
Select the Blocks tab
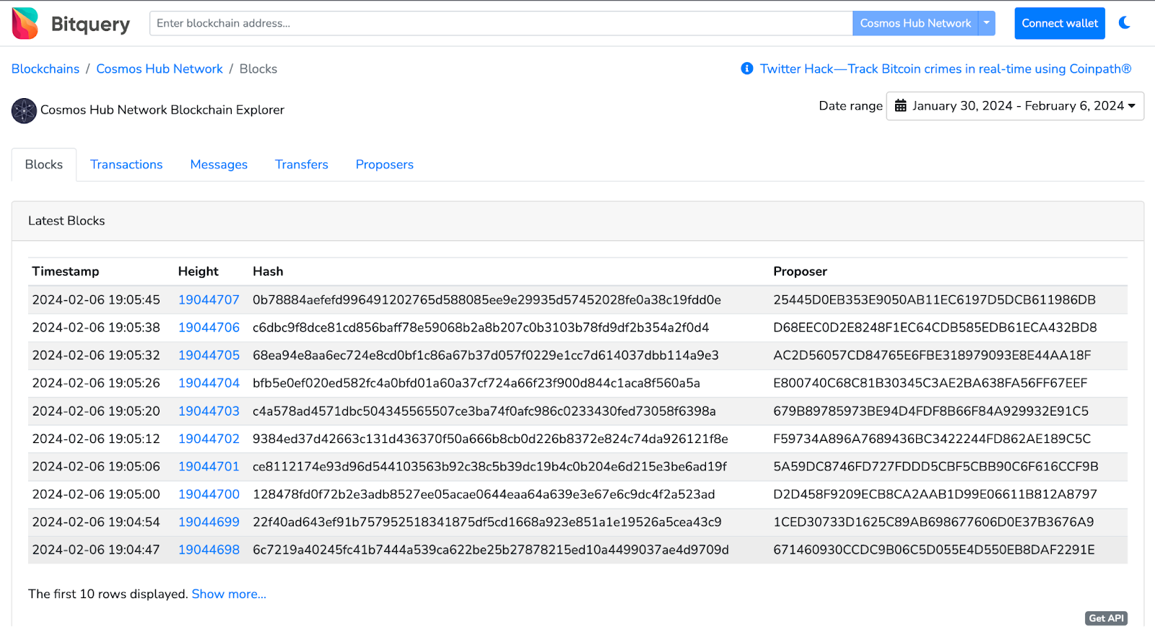44,165
